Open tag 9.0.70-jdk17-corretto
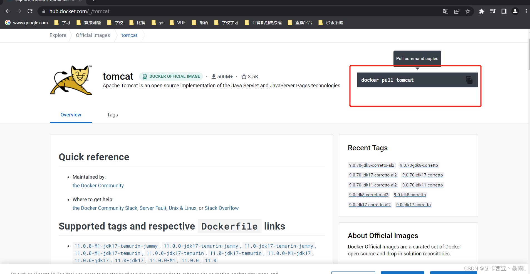530x274 pixels. (x=422, y=175)
